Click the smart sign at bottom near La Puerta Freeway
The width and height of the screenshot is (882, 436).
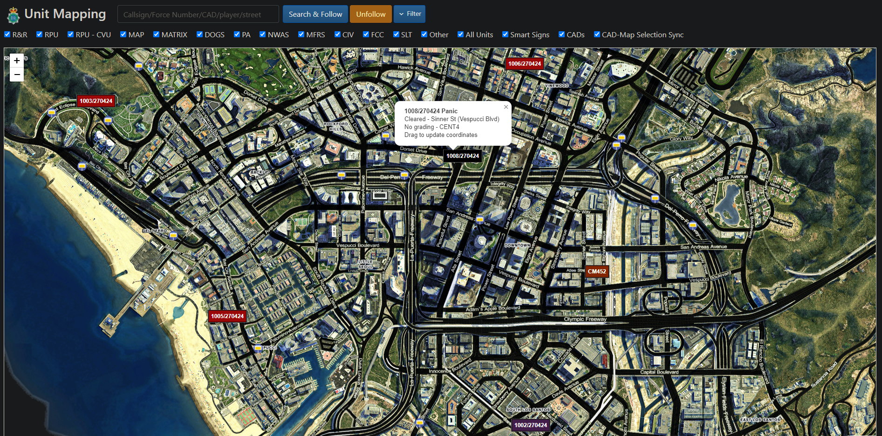point(420,423)
